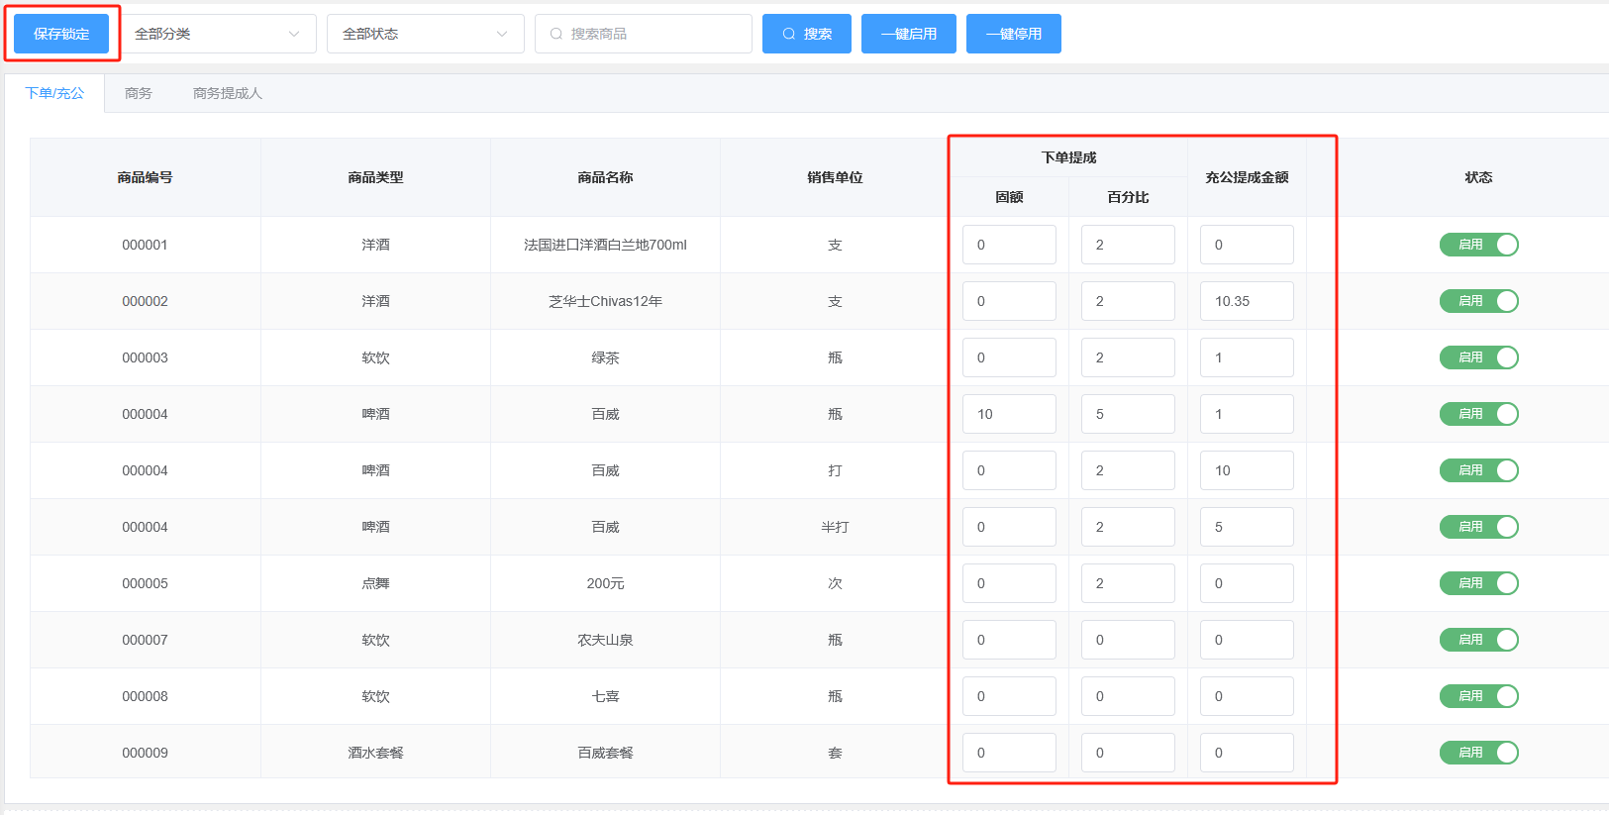Switch to the 商务 tab
The image size is (1609, 815).
tap(139, 93)
